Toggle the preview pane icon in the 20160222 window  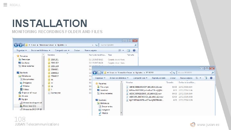[x=206, y=78]
